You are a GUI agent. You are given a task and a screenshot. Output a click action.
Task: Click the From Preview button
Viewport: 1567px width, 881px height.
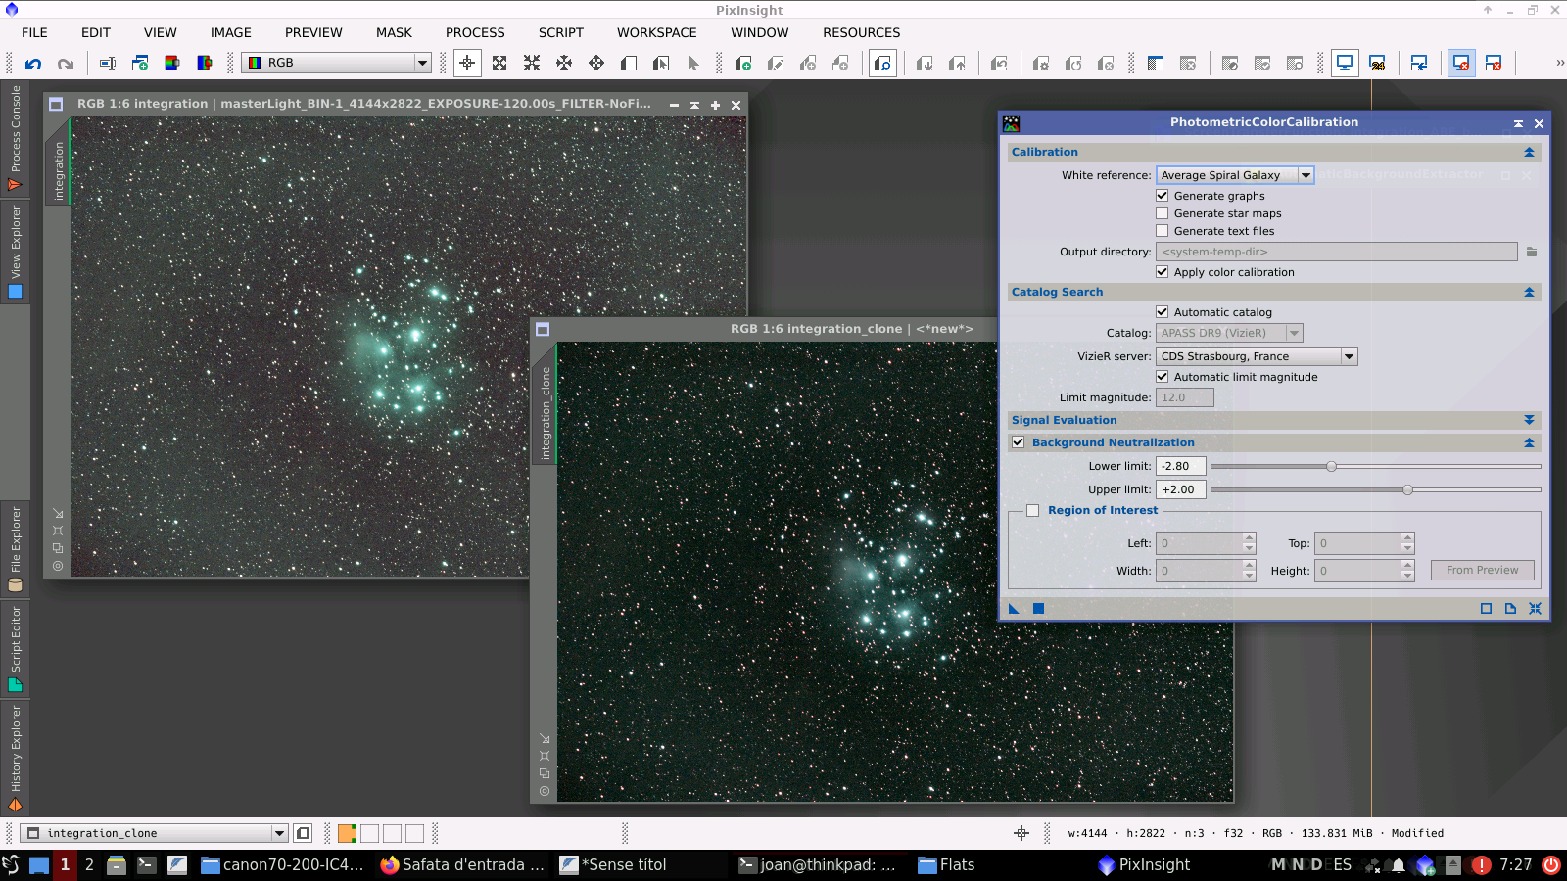click(1482, 569)
